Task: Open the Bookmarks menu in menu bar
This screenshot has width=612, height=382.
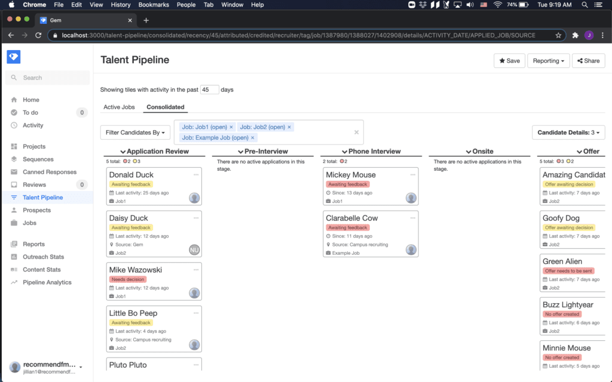Action: pyautogui.click(x=154, y=5)
